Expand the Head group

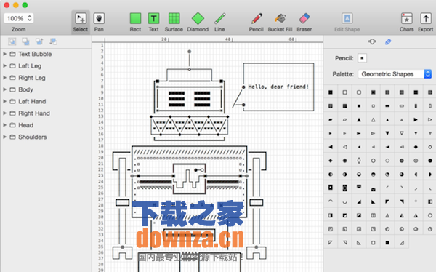(5, 125)
